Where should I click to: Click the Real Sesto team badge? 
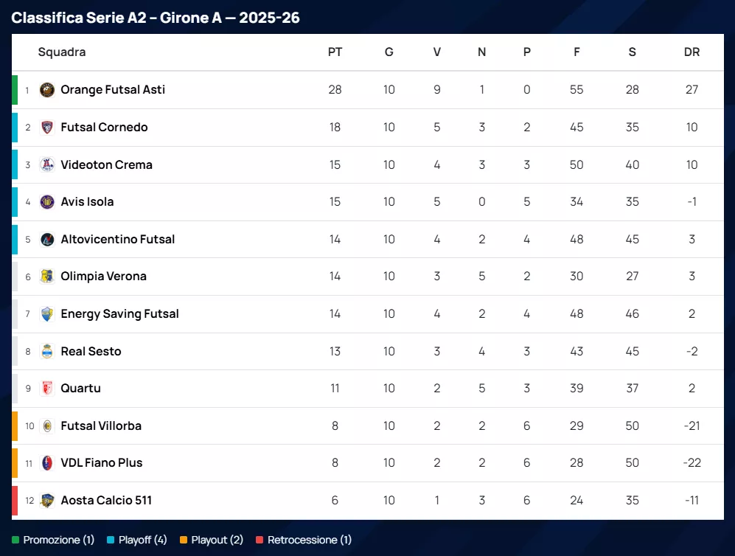pyautogui.click(x=47, y=351)
